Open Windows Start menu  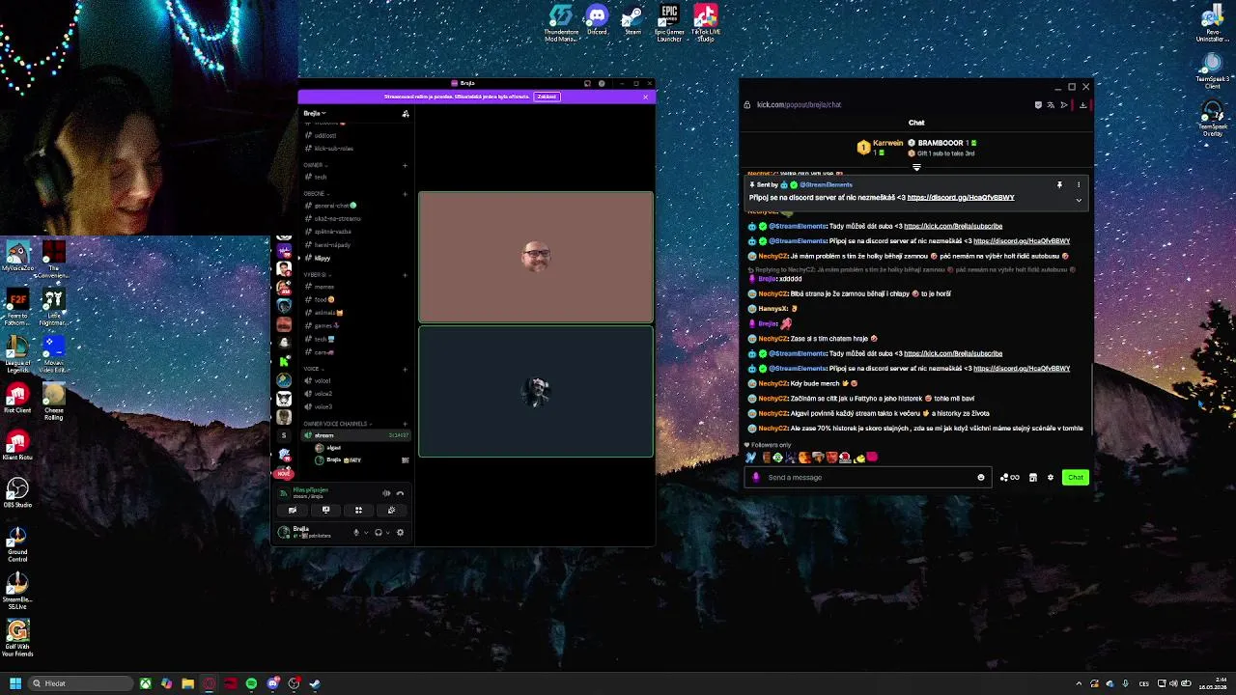14,683
